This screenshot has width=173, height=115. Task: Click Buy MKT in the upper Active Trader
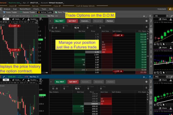(x=59, y=21)
